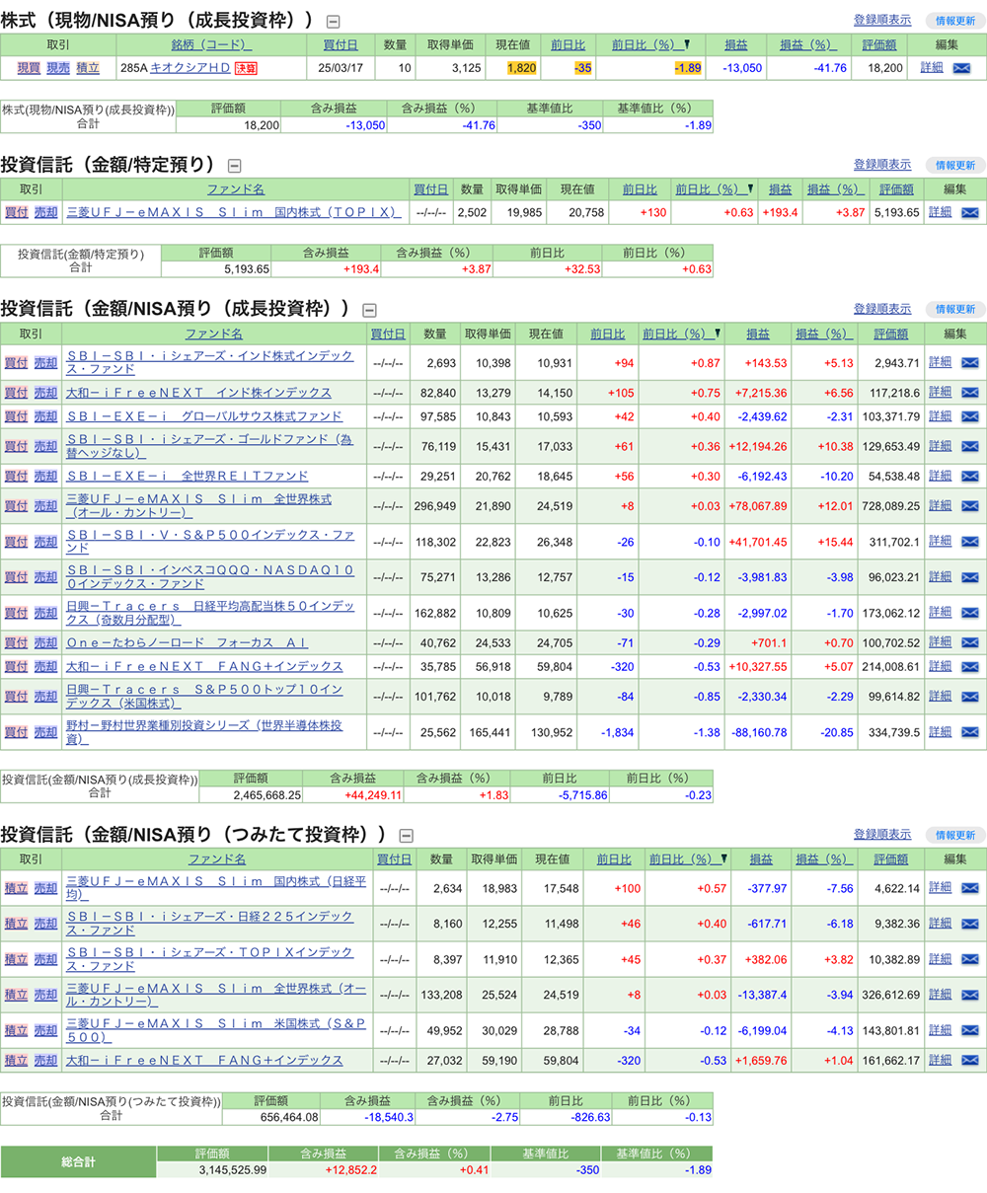Image resolution: width=987 pixels, height=1193 pixels.
Task: Click the mail icon for たわらノーロード フォーカス AI
Action: (969, 642)
